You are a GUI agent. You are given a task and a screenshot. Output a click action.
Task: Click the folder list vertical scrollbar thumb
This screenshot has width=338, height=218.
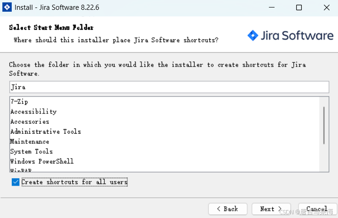[x=324, y=125]
